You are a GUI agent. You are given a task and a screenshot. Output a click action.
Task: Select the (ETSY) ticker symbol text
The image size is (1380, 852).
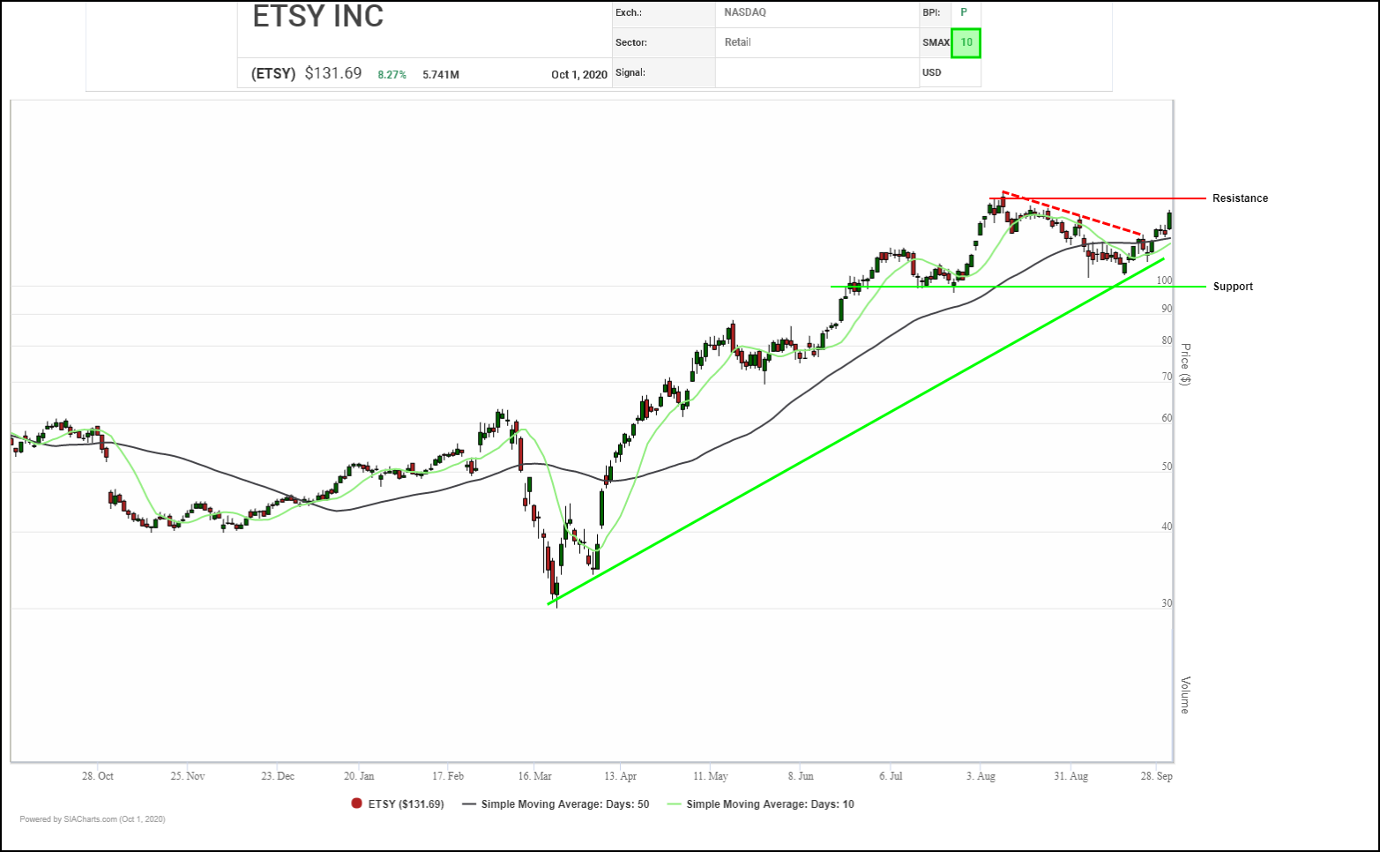coord(273,74)
